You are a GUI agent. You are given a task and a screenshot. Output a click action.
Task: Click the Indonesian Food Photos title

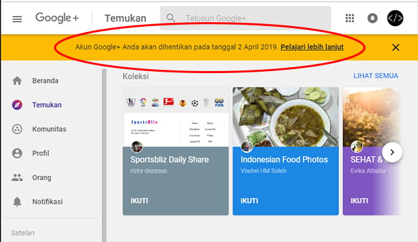[x=284, y=159]
